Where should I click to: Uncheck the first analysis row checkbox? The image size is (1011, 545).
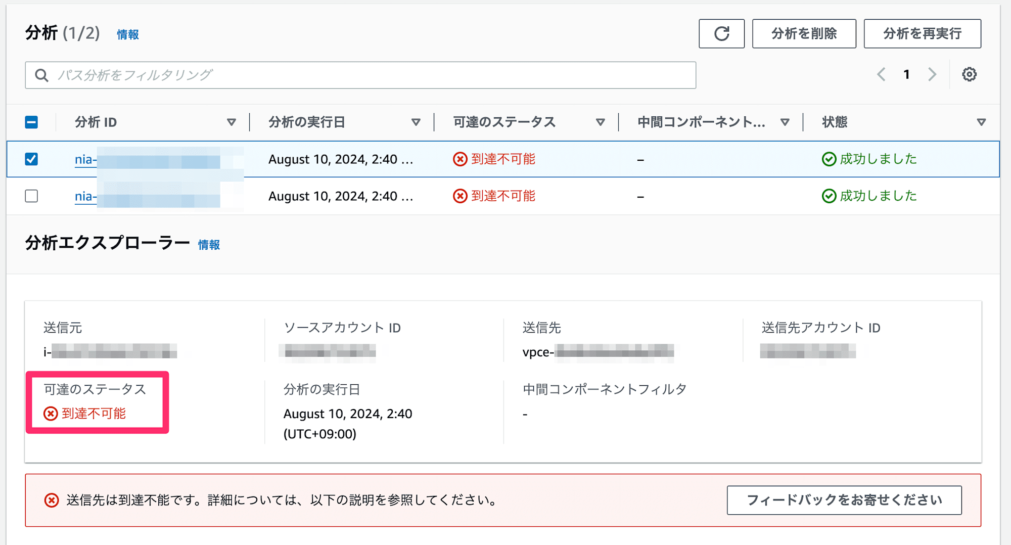click(x=31, y=159)
